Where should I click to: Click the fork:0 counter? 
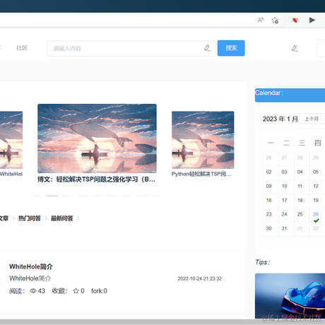(99, 291)
